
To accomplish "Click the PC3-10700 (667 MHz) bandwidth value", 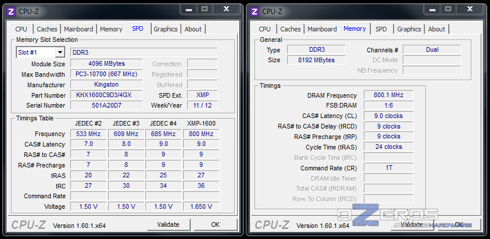I will point(106,74).
